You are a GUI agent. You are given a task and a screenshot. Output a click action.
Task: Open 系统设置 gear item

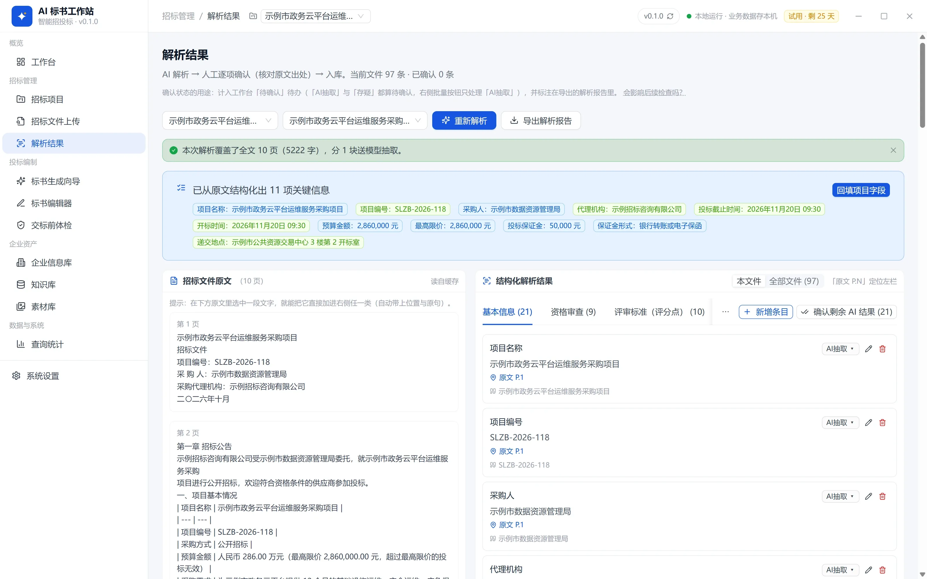tap(74, 376)
